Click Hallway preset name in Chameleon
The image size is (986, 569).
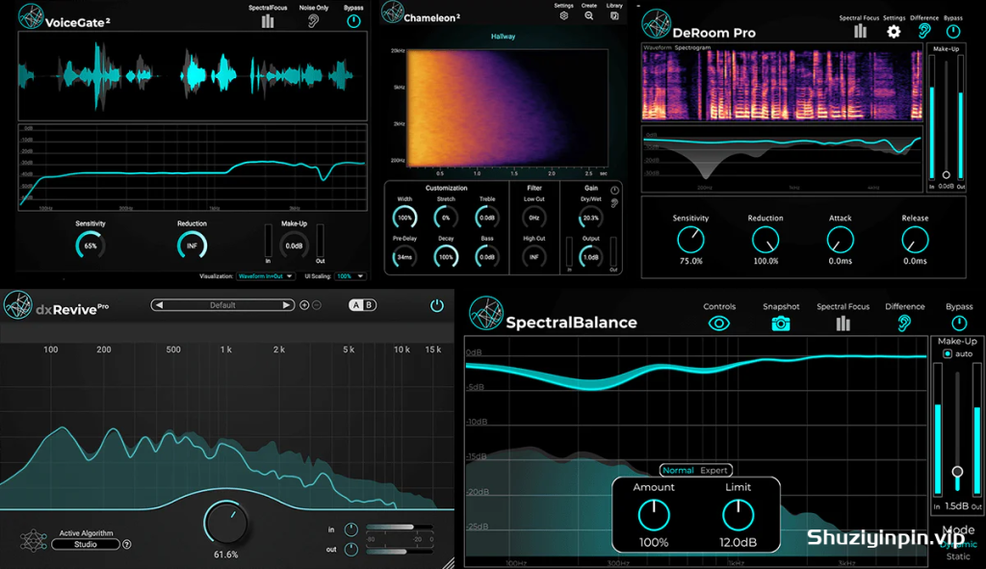(x=503, y=37)
